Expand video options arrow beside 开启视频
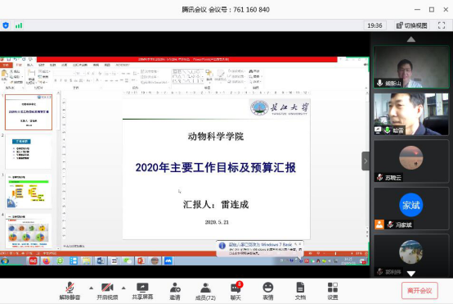The height and width of the screenshot is (304, 453). point(123,288)
